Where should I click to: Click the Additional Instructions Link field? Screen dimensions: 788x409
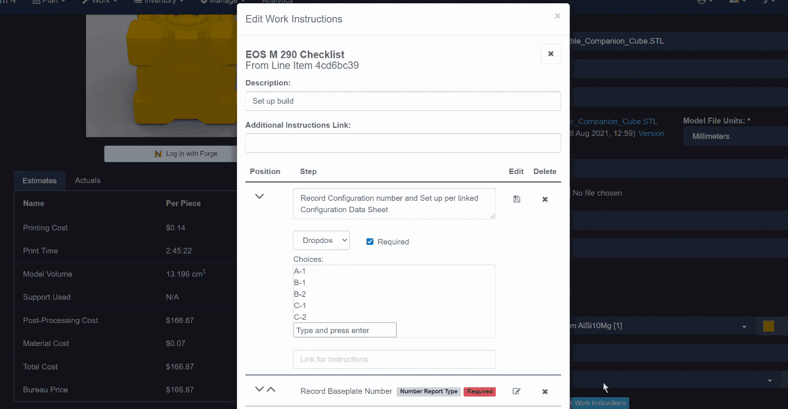tap(403, 143)
